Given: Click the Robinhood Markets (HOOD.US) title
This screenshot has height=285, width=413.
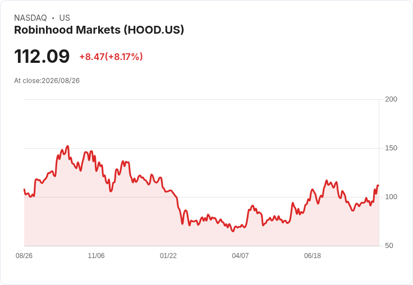Looking at the screenshot, I should tap(99, 30).
